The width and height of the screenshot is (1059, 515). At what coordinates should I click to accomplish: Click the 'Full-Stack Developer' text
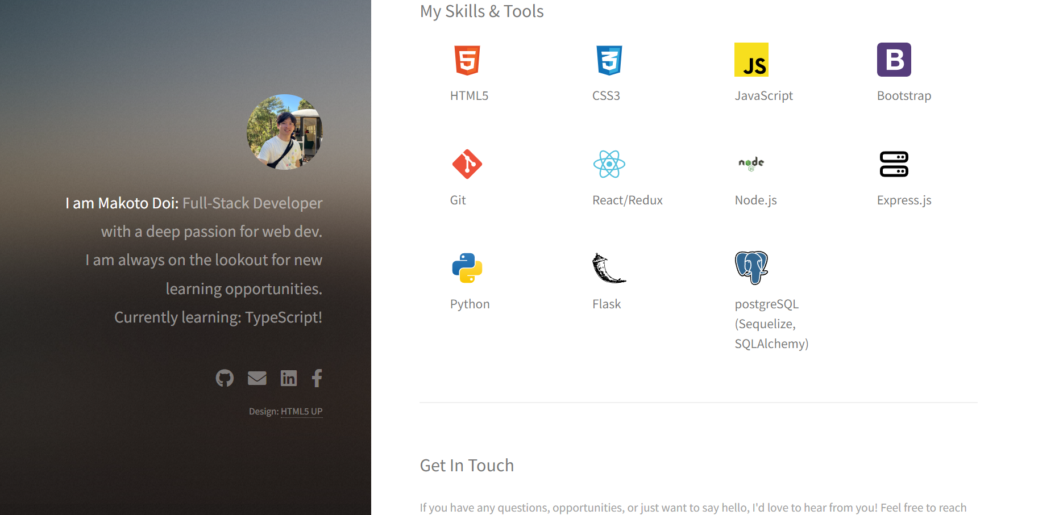pyautogui.click(x=252, y=203)
